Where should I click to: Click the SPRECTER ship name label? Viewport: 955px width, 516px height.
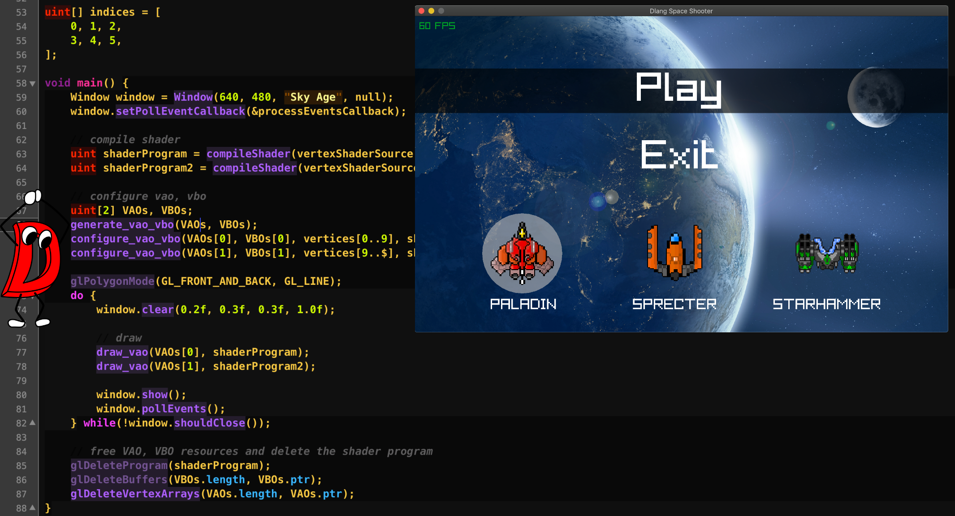pos(674,304)
